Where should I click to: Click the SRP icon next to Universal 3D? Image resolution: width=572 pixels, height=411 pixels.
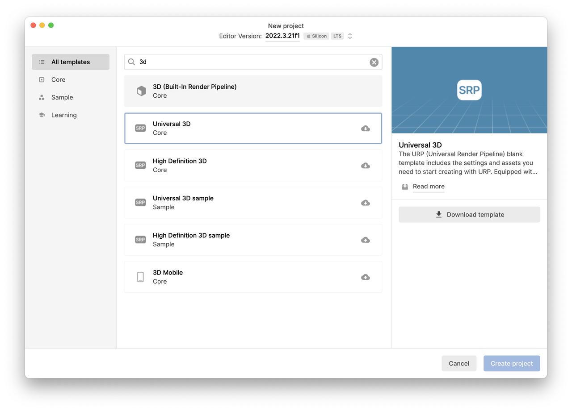click(x=140, y=128)
